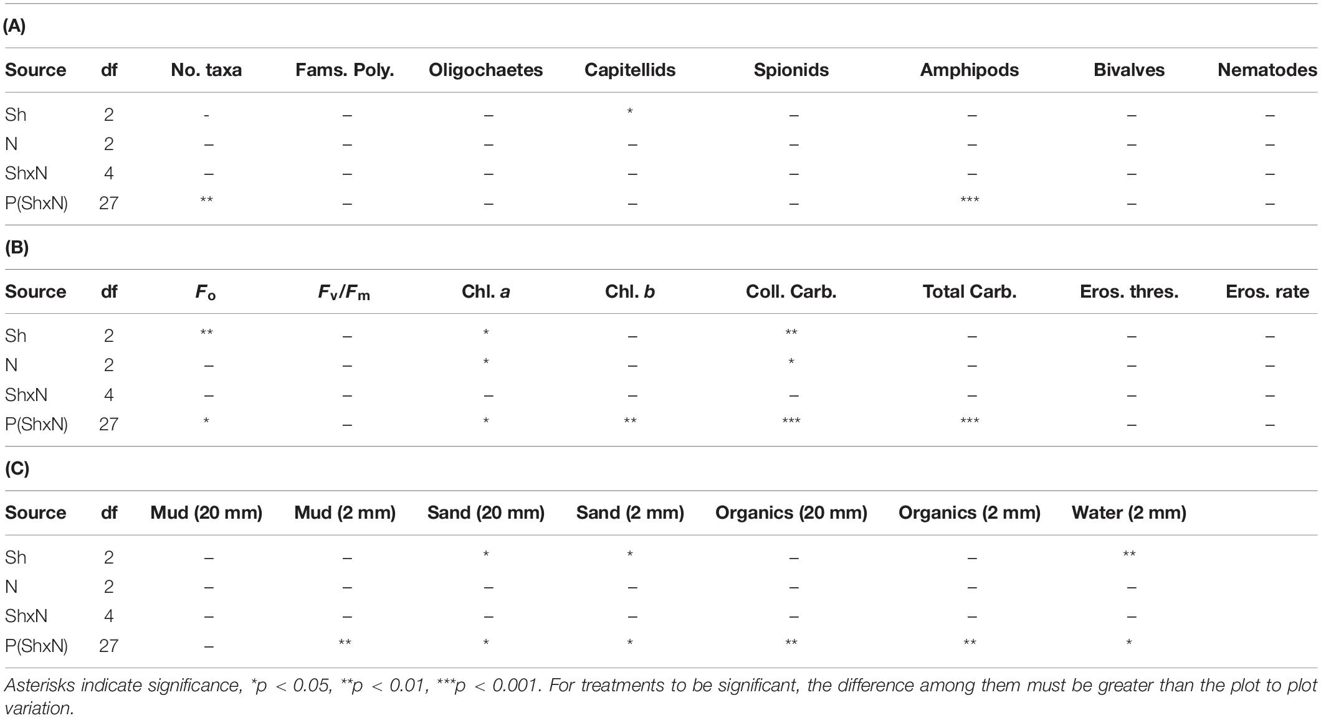Viewport: 1321px width, 718px height.
Task: Click the panel (B) label
Action: click(x=16, y=247)
